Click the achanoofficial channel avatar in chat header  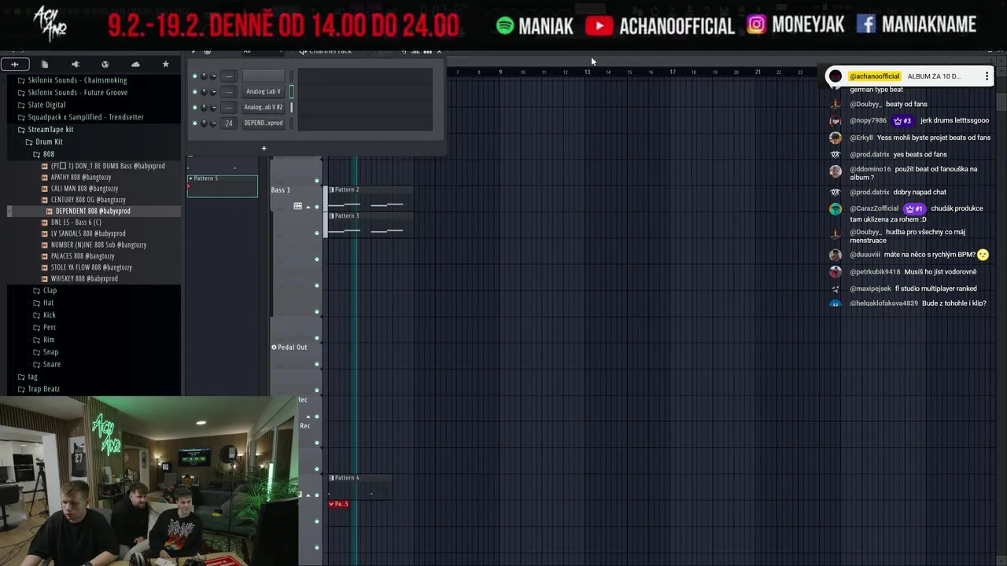coord(835,76)
